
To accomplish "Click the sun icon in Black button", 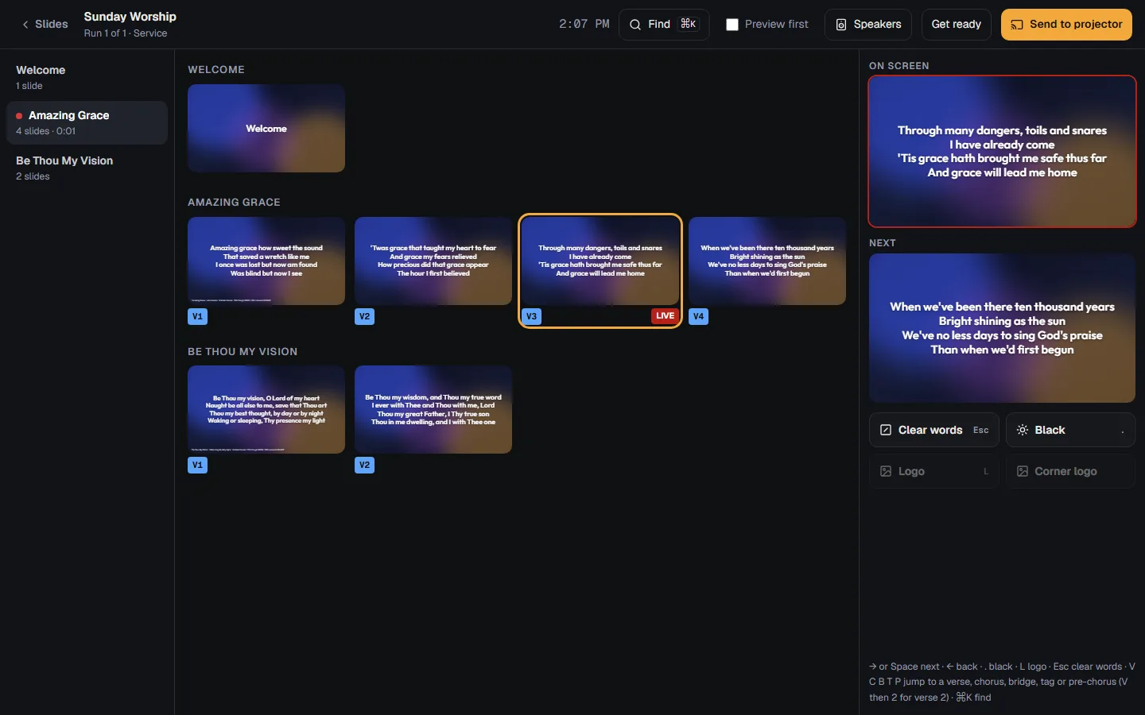I will pos(1023,430).
